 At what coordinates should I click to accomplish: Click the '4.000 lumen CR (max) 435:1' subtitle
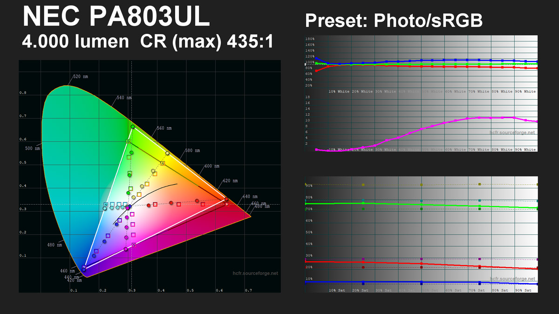point(147,42)
